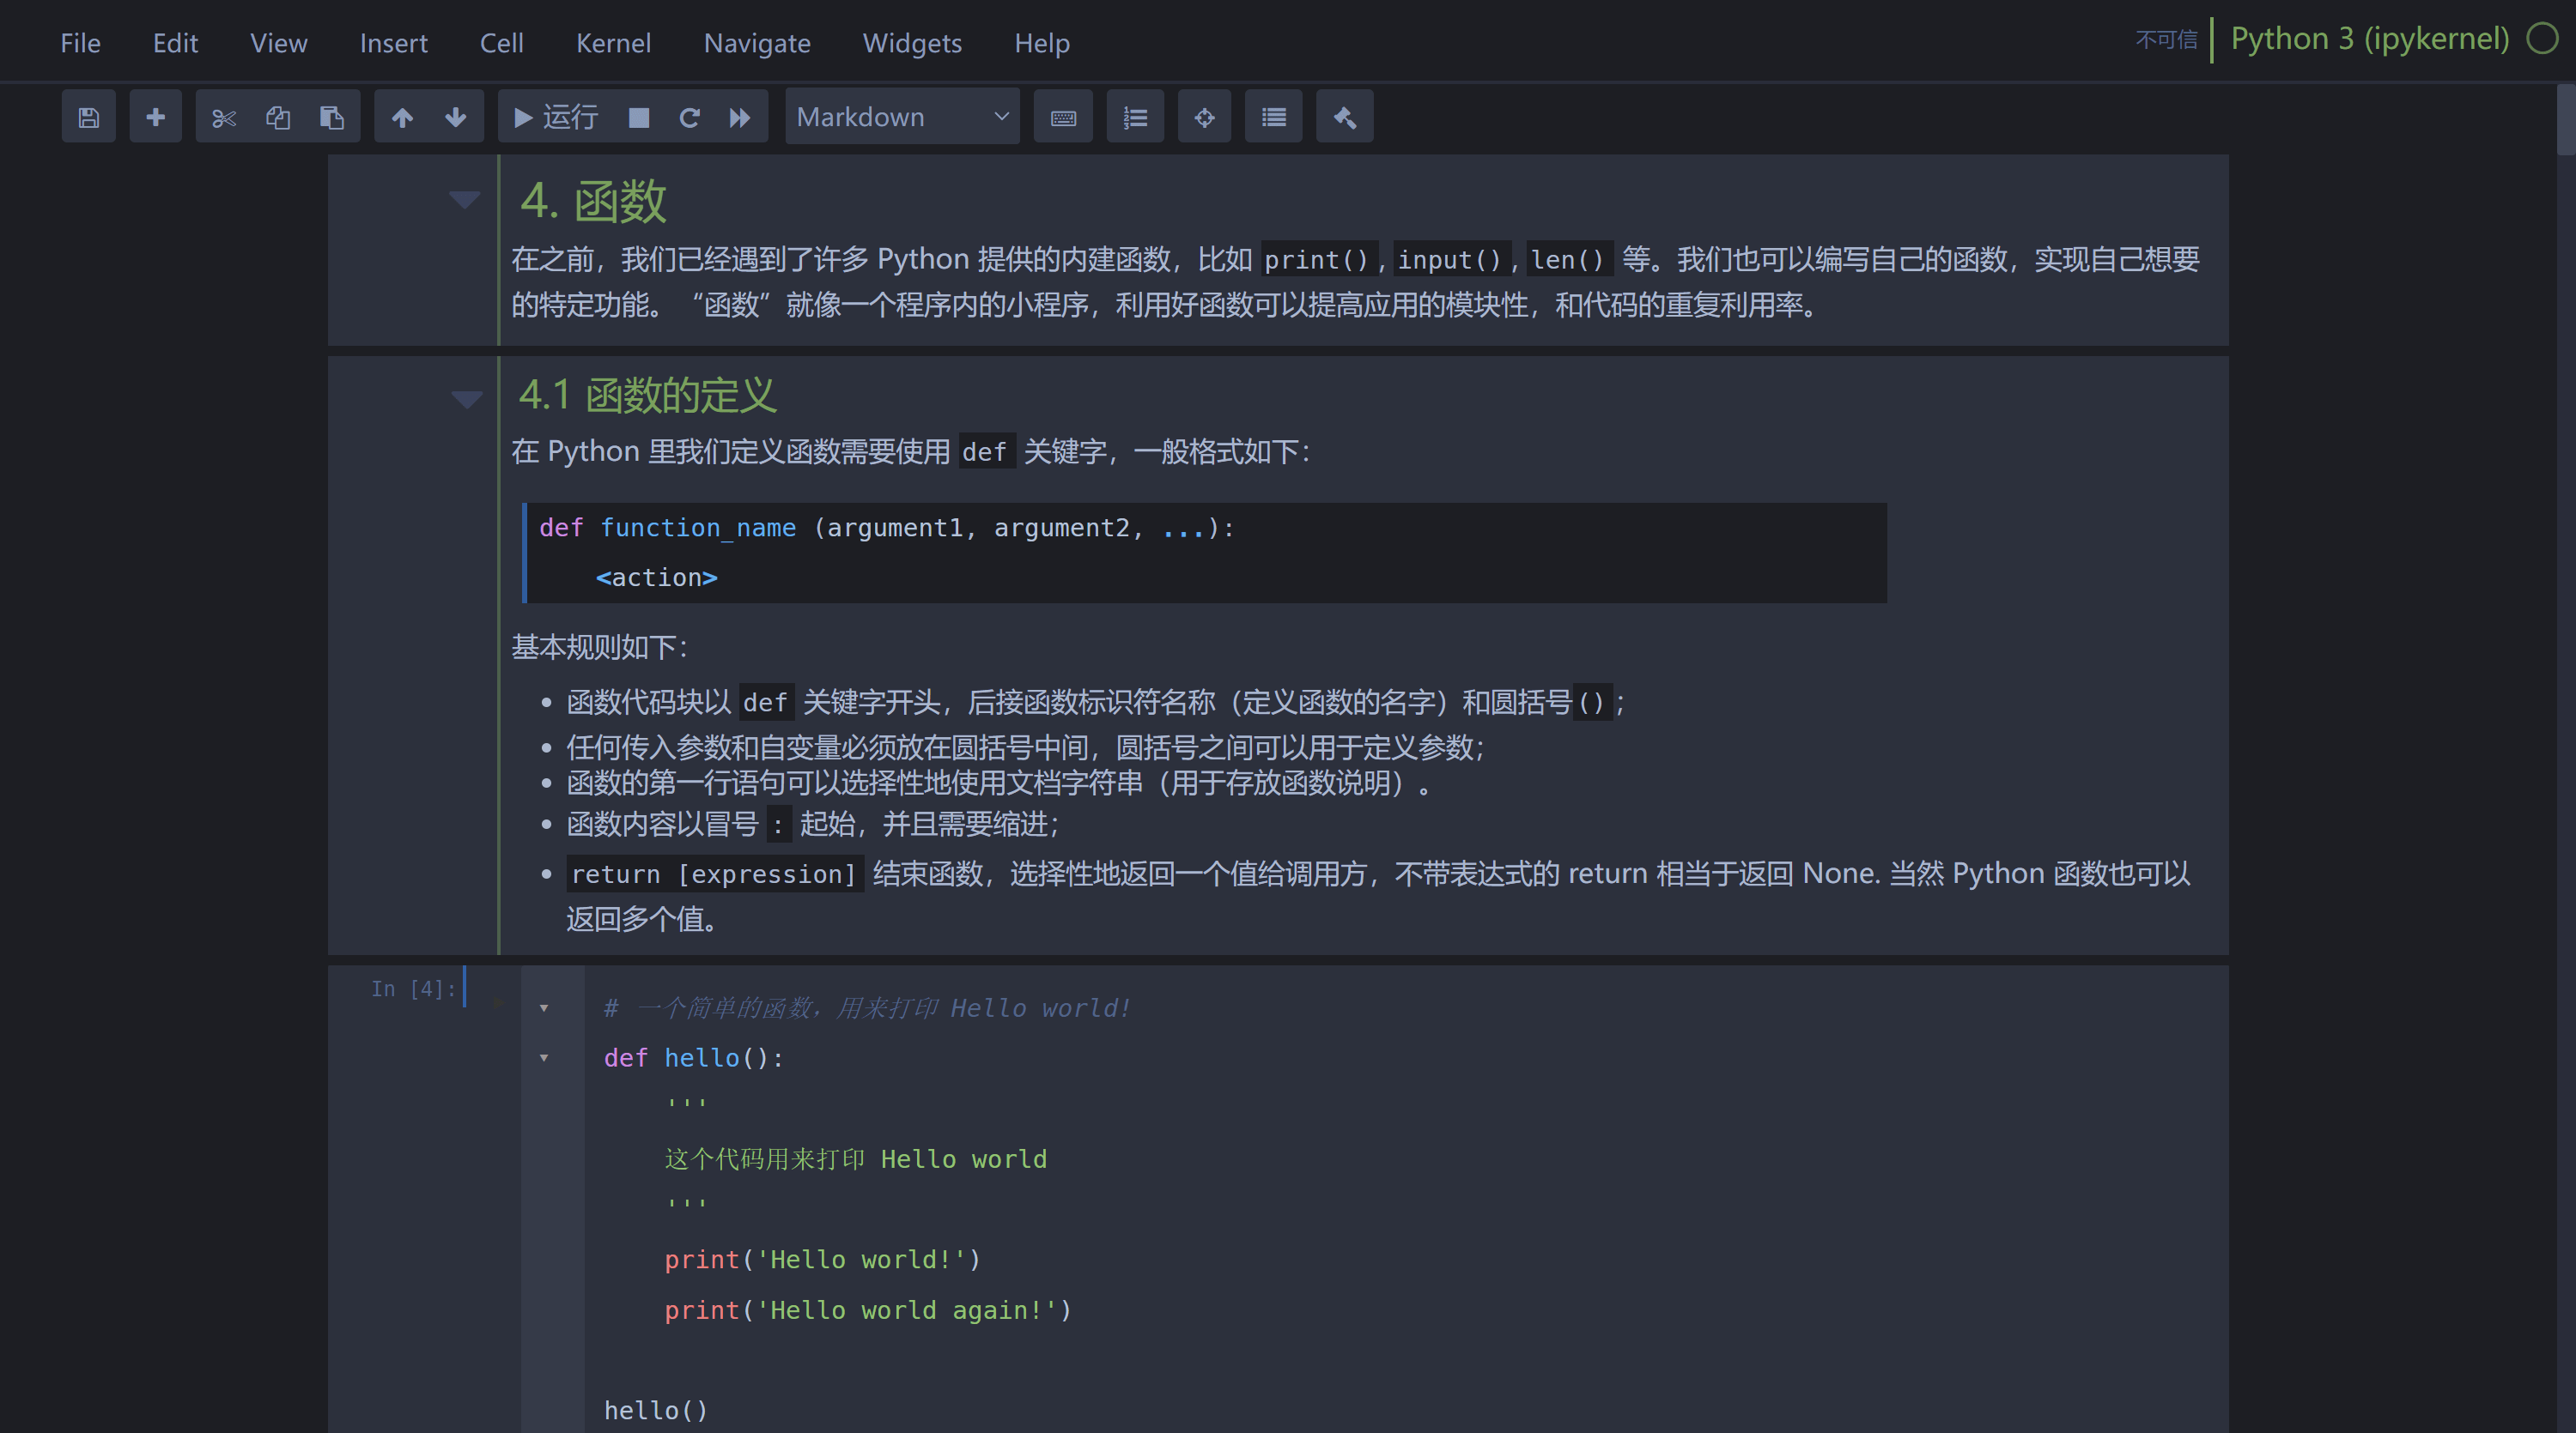Click the 'def function_name' code block line
This screenshot has width=2576, height=1433.
tap(887, 528)
